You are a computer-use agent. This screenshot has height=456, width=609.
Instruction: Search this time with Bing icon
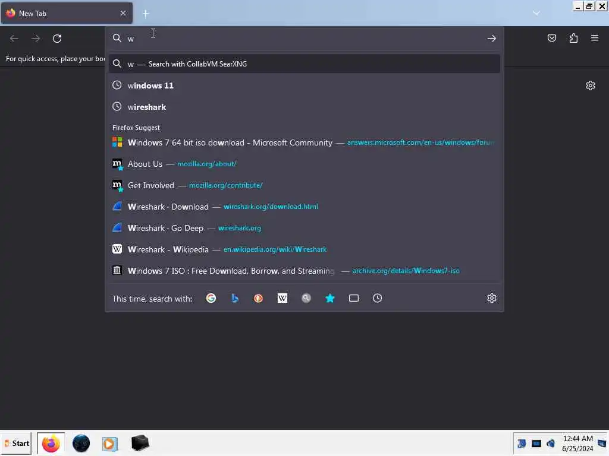(234, 298)
